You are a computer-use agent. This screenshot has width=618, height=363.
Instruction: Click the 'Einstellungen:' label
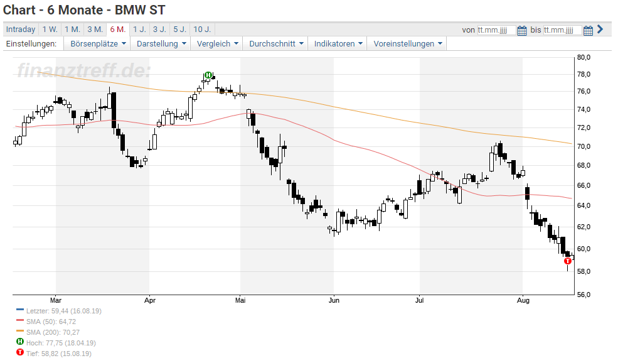coord(31,44)
